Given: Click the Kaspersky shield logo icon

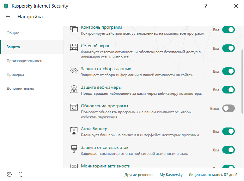Looking at the screenshot, I should coord(6,6).
